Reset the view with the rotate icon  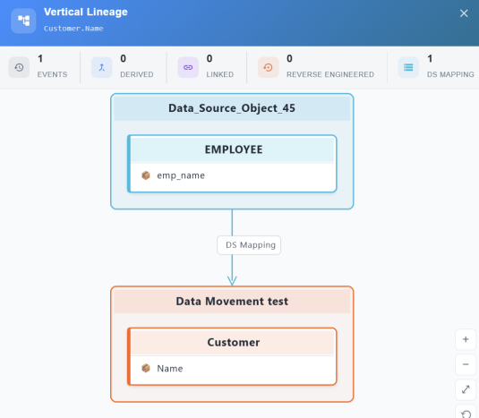(466, 414)
